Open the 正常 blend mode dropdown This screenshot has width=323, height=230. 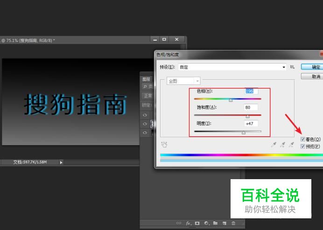coord(147,96)
